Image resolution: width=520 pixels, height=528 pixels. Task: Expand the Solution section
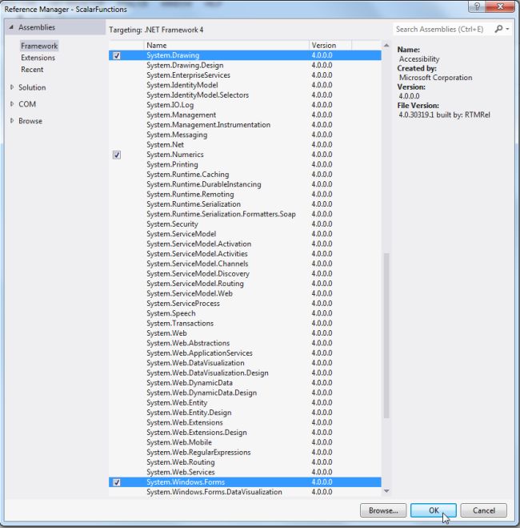coord(12,87)
